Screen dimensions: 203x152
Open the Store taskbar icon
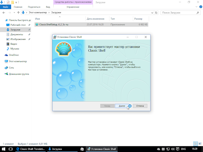[x=82, y=149]
